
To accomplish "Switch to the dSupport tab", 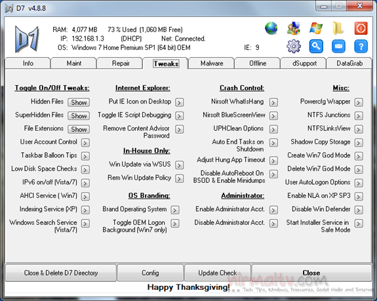I will tap(304, 63).
